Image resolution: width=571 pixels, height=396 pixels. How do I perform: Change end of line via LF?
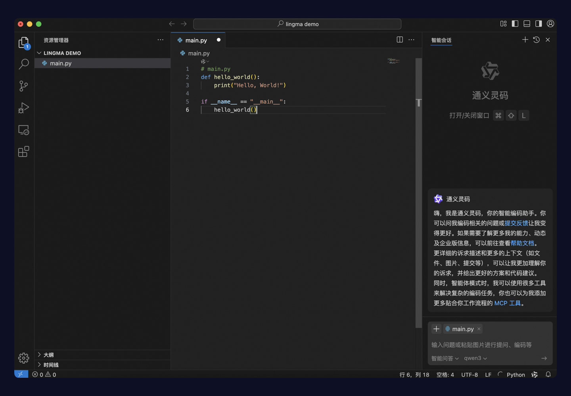tap(488, 374)
